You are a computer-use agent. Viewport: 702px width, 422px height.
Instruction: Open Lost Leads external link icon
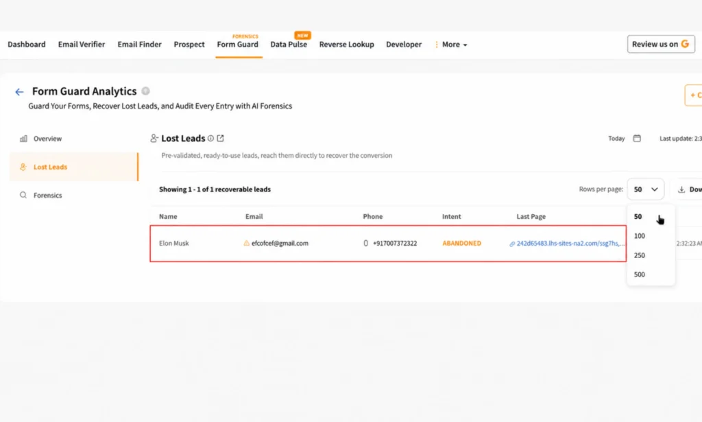[220, 139]
